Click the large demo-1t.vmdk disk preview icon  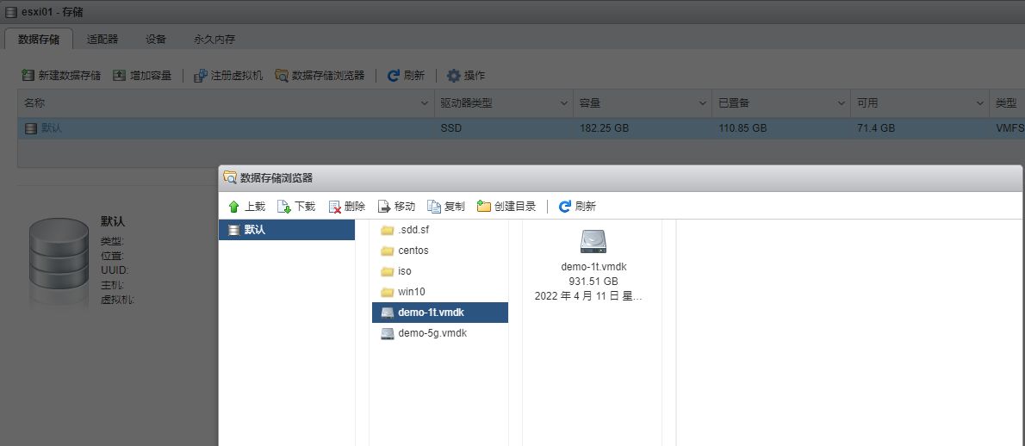tap(593, 242)
